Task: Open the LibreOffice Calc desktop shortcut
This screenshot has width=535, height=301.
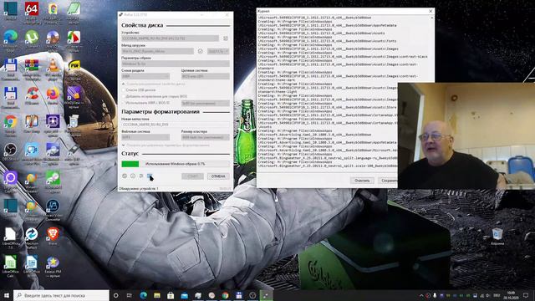Action: pos(11,266)
